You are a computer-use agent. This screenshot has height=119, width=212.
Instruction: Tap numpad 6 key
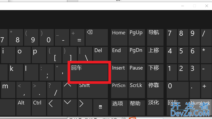[x=195, y=55]
